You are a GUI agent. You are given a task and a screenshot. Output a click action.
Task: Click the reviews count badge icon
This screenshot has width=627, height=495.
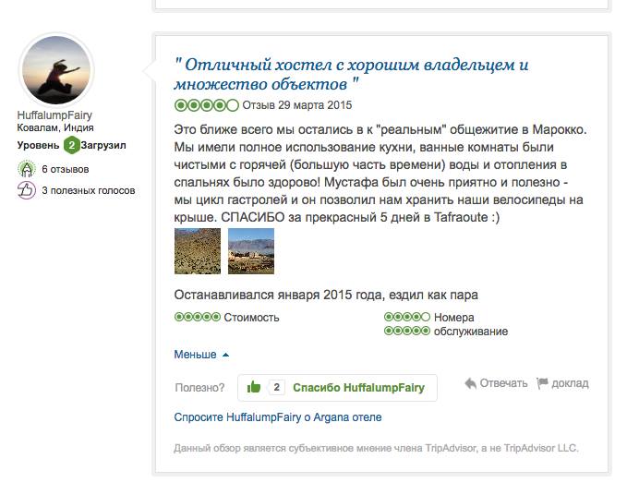[27, 169]
